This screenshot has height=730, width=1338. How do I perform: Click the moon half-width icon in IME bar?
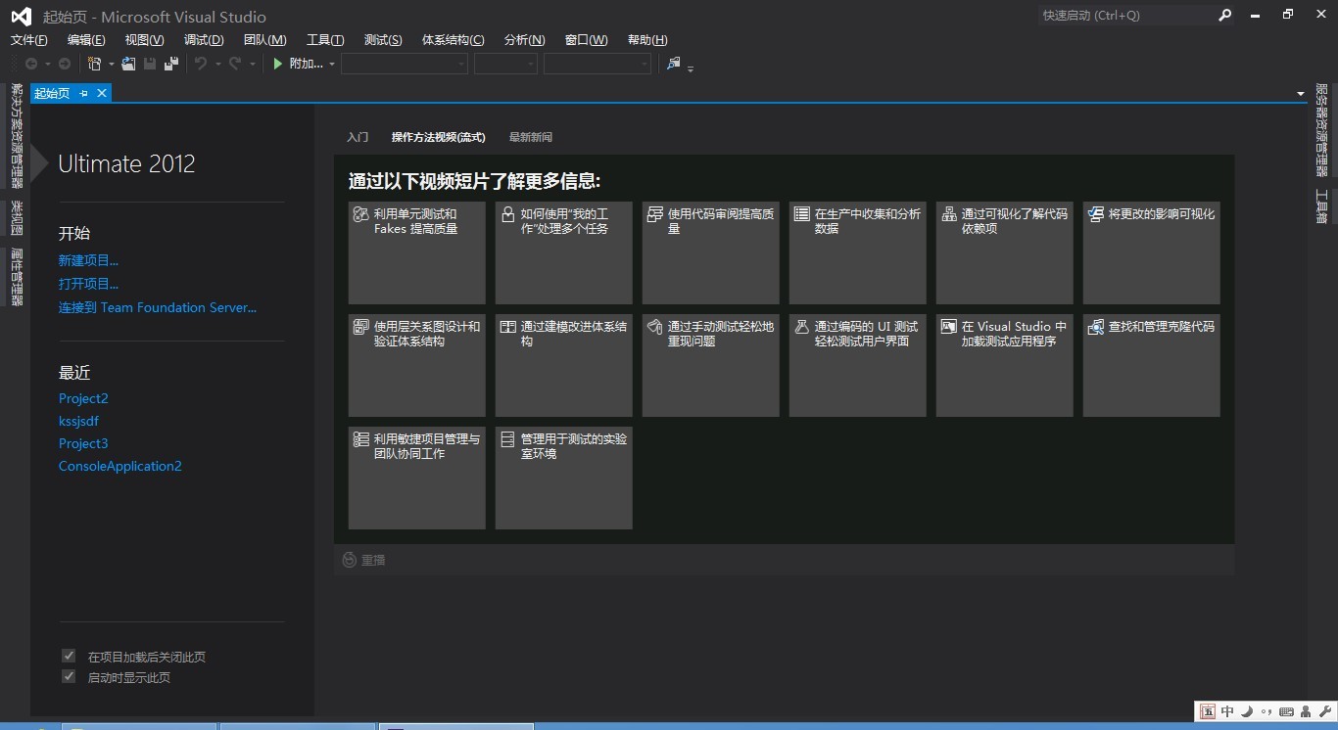pos(1247,711)
